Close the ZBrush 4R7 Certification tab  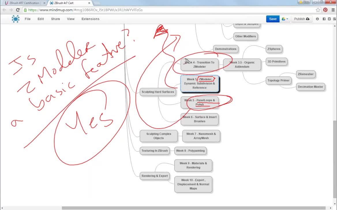pos(44,3)
